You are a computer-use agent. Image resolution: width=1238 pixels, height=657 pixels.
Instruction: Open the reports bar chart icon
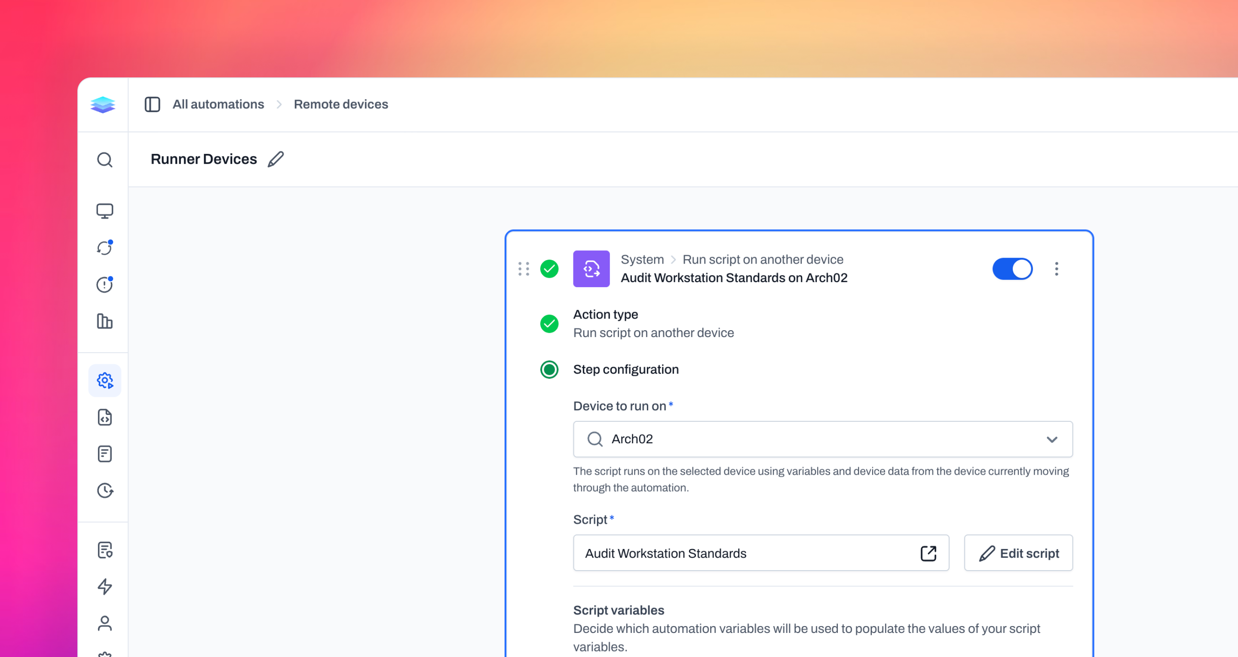point(105,321)
